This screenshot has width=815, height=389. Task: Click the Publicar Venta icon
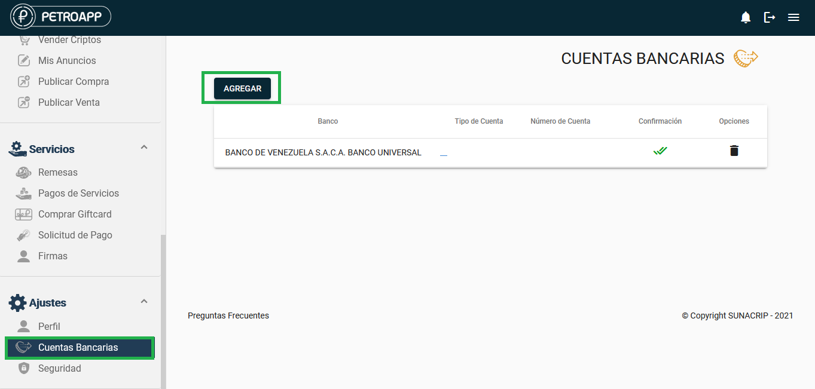[x=24, y=102]
